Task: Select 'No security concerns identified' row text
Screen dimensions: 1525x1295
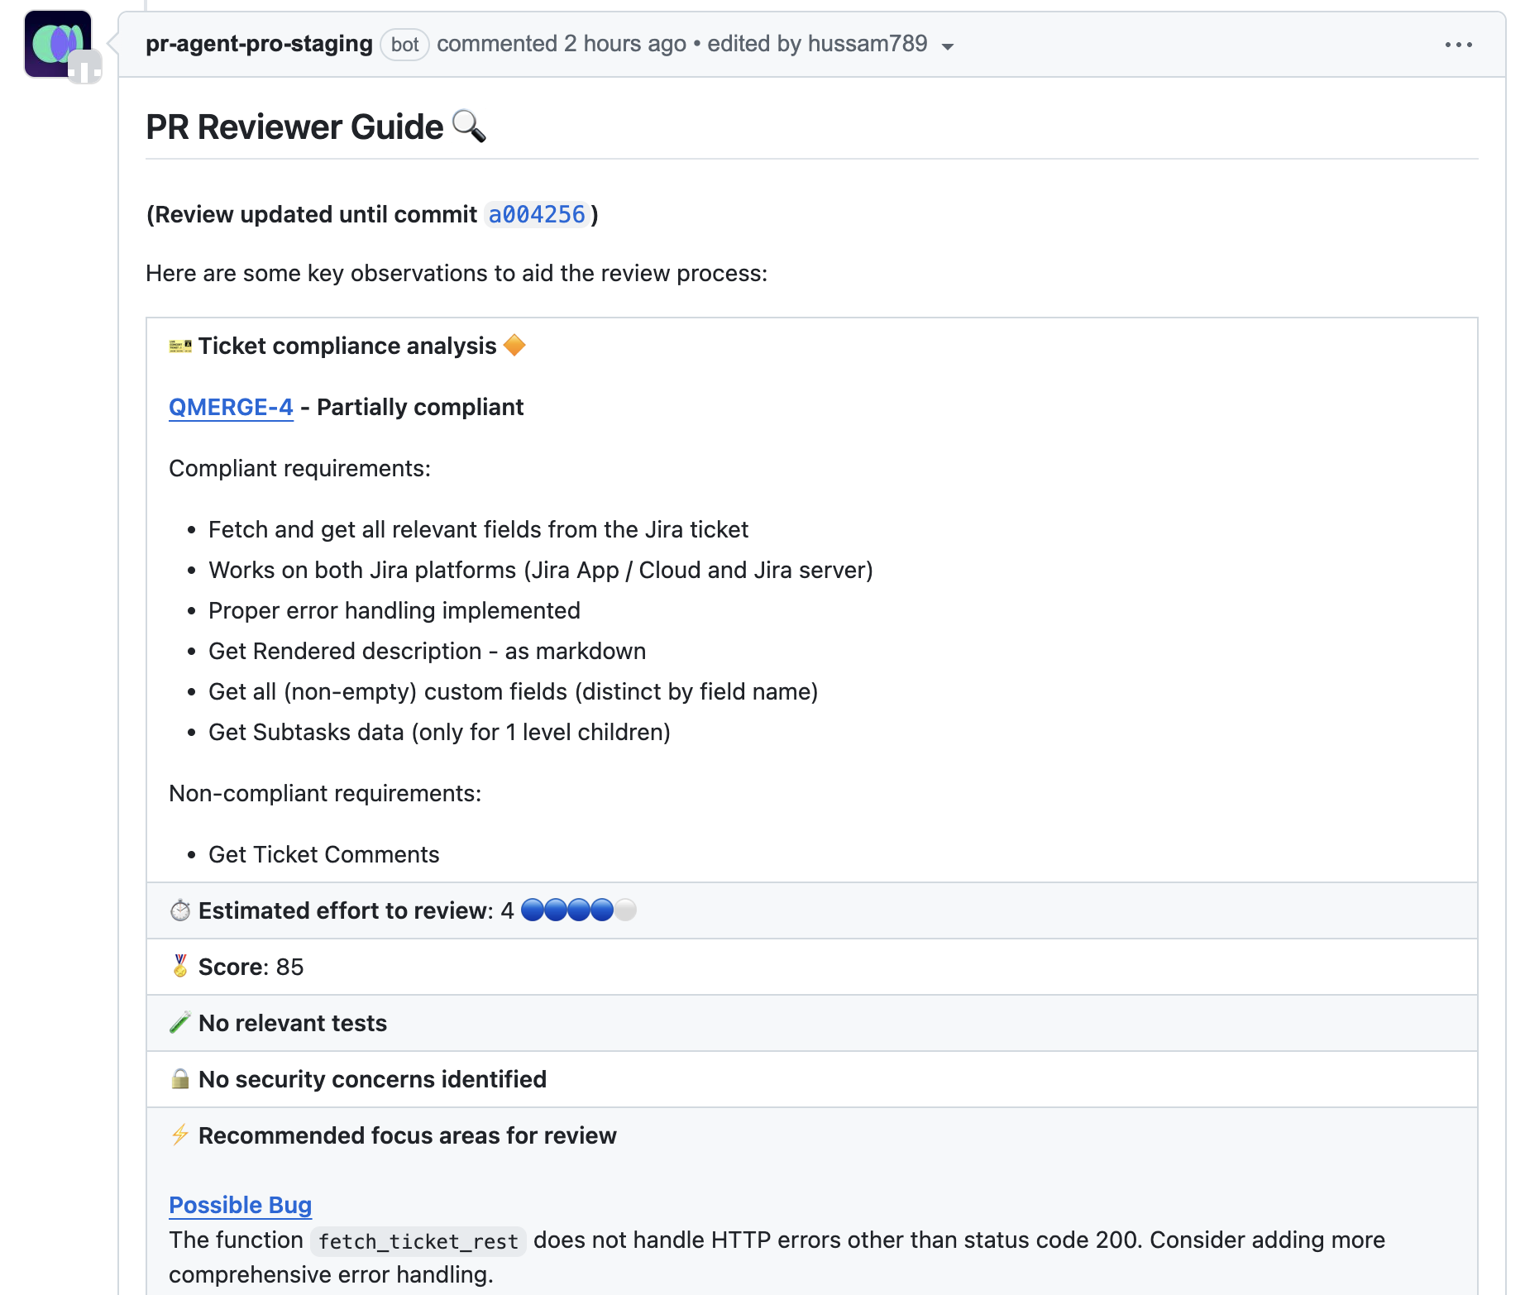Action: coord(372,1079)
